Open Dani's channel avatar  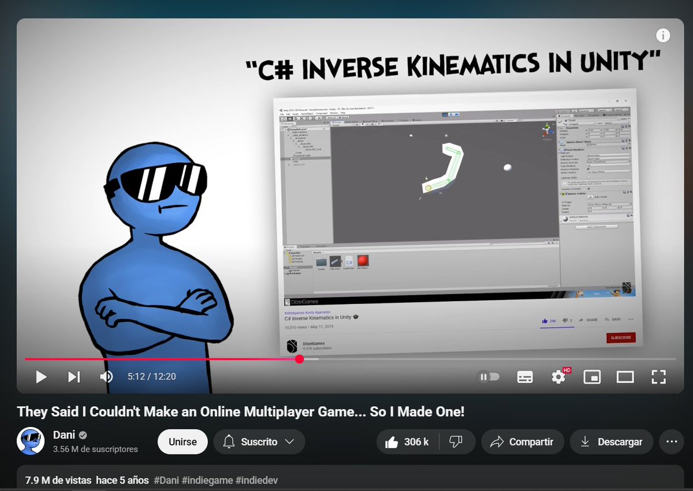[31, 441]
